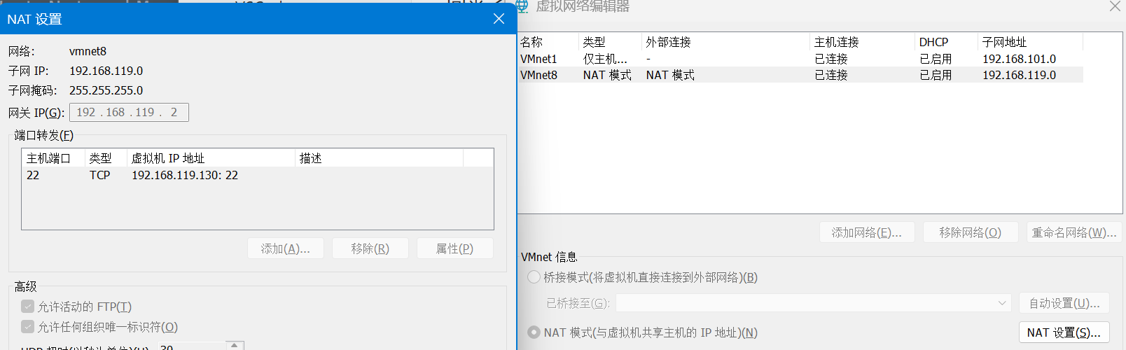Screen dimensions: 1126x350
Task: Click the 移除(R) button
Action: pyautogui.click(x=370, y=248)
